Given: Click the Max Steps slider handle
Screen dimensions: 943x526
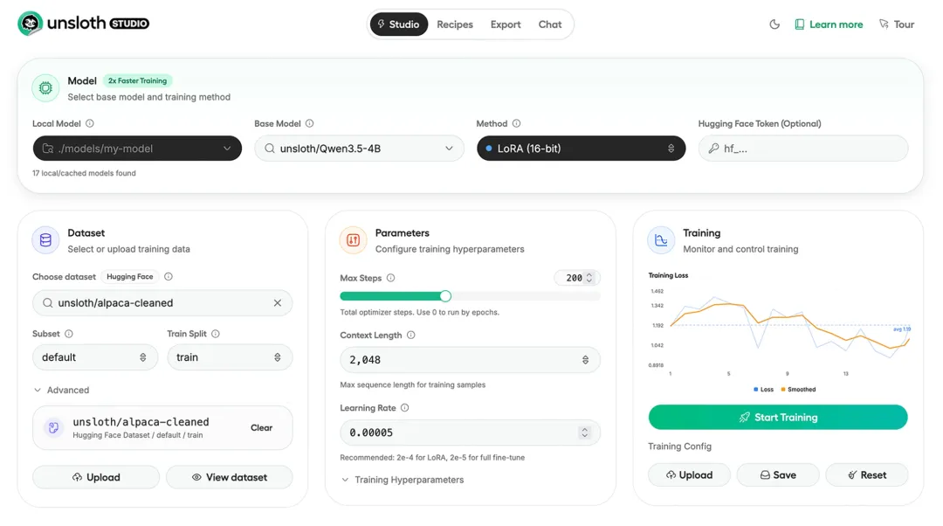Looking at the screenshot, I should click(x=445, y=296).
